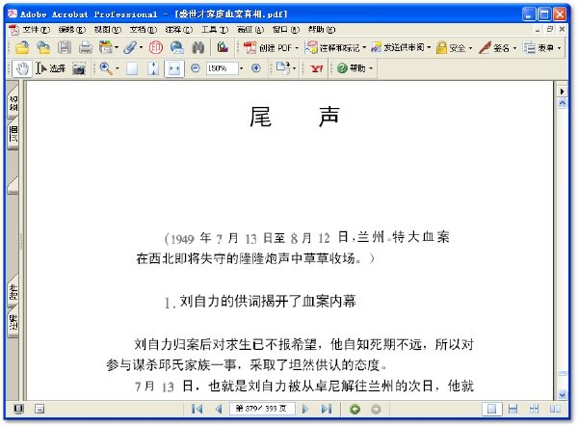The image size is (578, 427).
Task: Open the 高级(A) menu
Action: (x=250, y=30)
